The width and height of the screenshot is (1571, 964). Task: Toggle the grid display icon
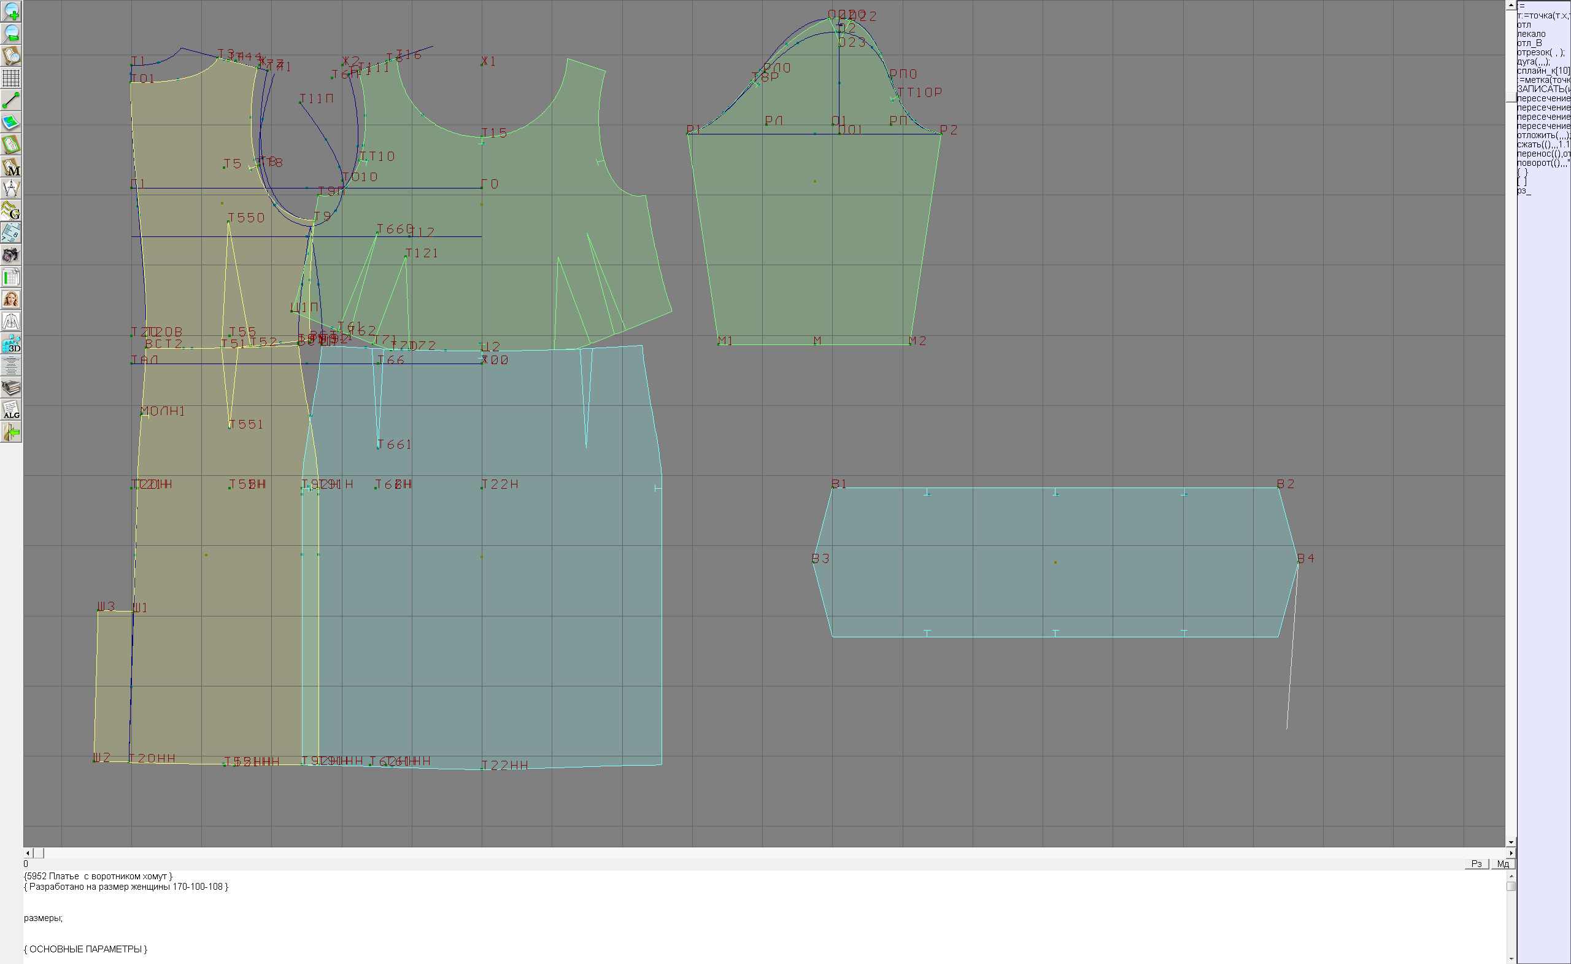pyautogui.click(x=11, y=78)
